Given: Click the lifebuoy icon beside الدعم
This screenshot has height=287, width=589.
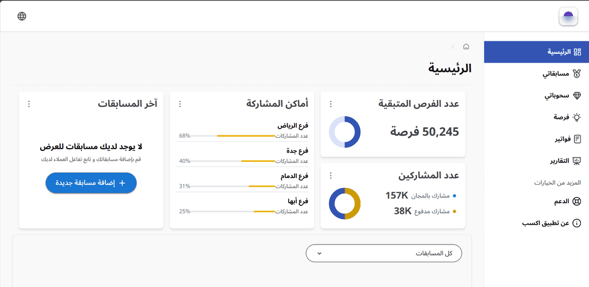Looking at the screenshot, I should point(577,201).
